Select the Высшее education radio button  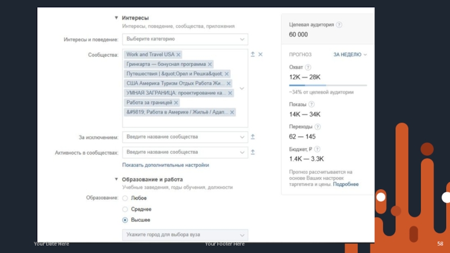tap(125, 220)
